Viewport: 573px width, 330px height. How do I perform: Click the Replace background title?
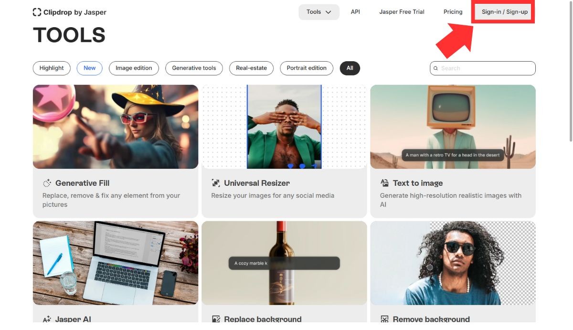[263, 319]
